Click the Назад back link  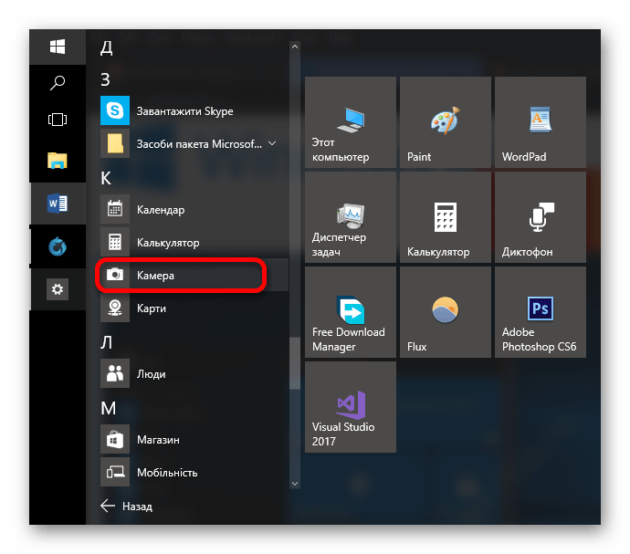126,506
